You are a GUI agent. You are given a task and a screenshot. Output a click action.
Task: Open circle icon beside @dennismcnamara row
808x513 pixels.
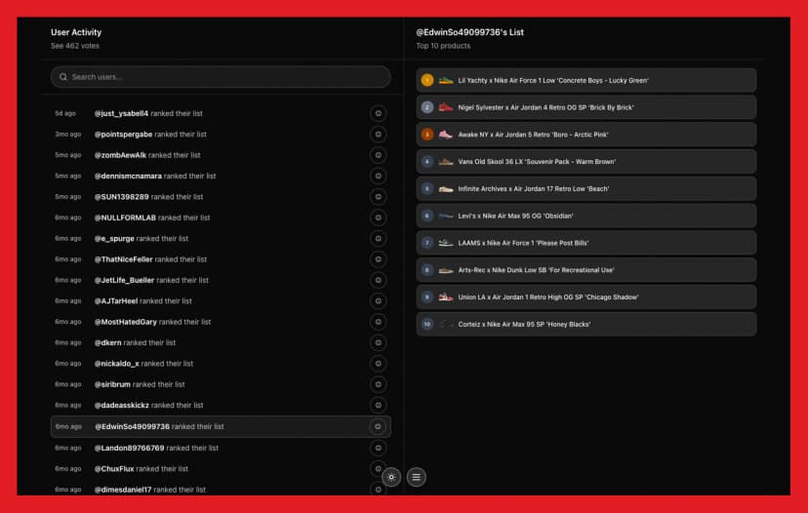(x=378, y=177)
